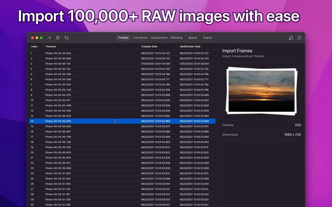332x207 pixels.
Task: Sort by the Index column header
Action: (x=34, y=47)
